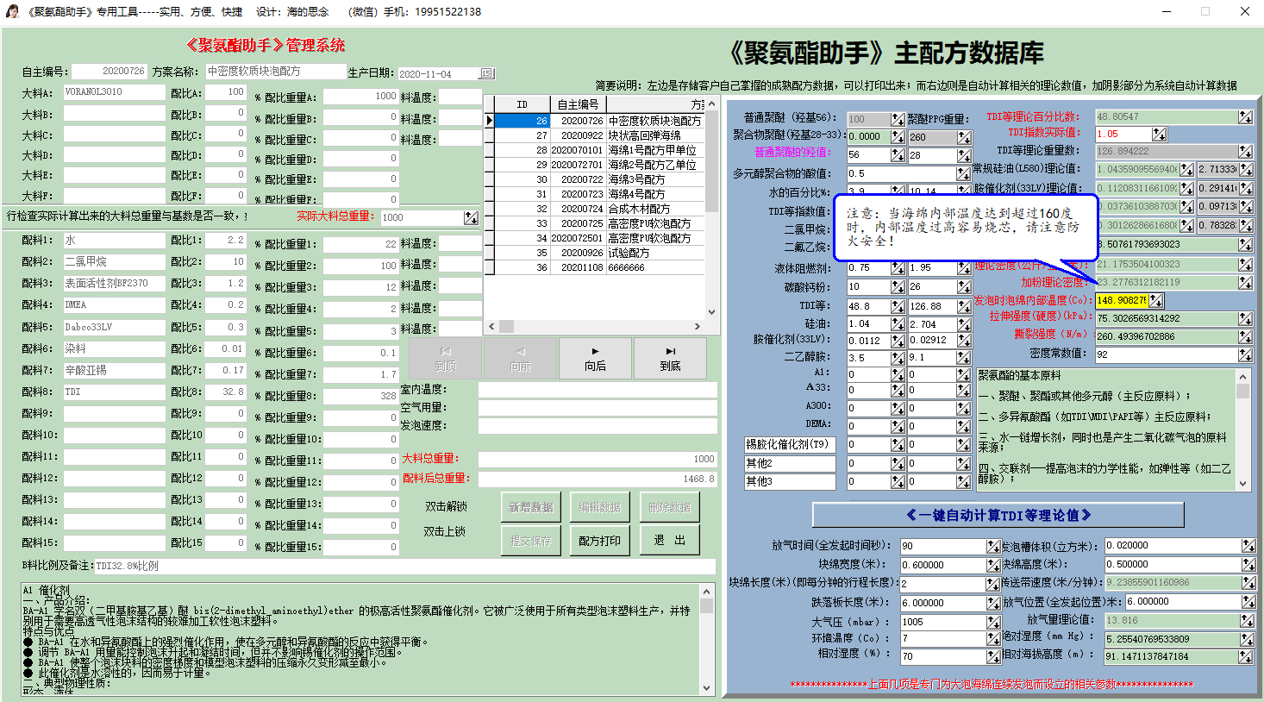Click the calculator icon beside 块绵长度(米) value 2
The height and width of the screenshot is (702, 1264).
(993, 584)
